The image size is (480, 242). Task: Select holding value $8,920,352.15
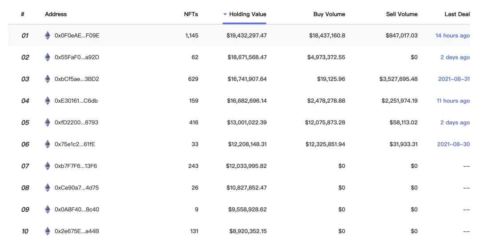[x=248, y=231]
